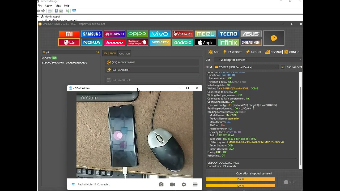Click the search magnifier icon
The width and height of the screenshot is (340, 191).
tap(98, 52)
